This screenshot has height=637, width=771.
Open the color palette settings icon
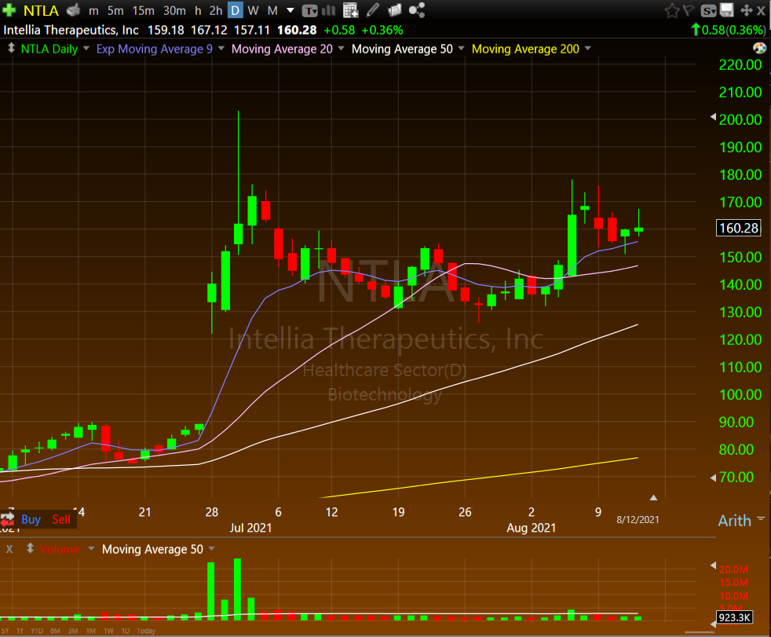[760, 48]
